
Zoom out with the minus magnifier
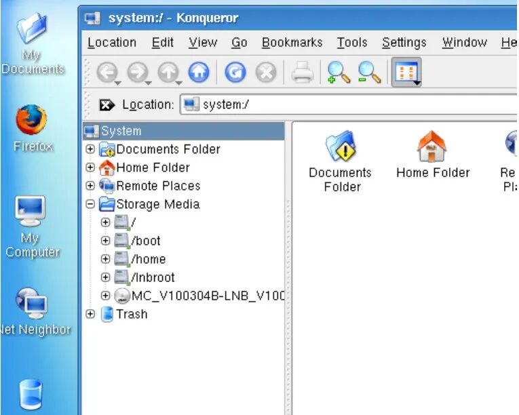pos(369,72)
